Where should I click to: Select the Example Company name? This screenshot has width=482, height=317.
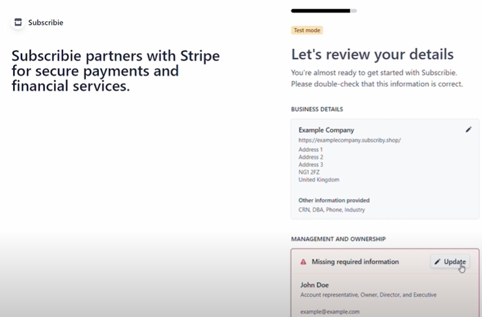pyautogui.click(x=326, y=130)
